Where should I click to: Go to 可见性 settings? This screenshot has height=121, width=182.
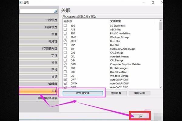39,41
